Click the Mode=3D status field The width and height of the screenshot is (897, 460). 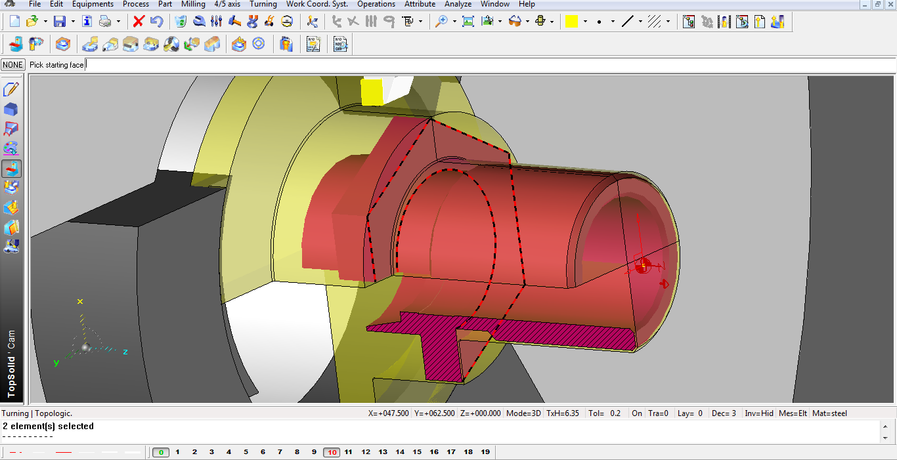click(x=523, y=413)
